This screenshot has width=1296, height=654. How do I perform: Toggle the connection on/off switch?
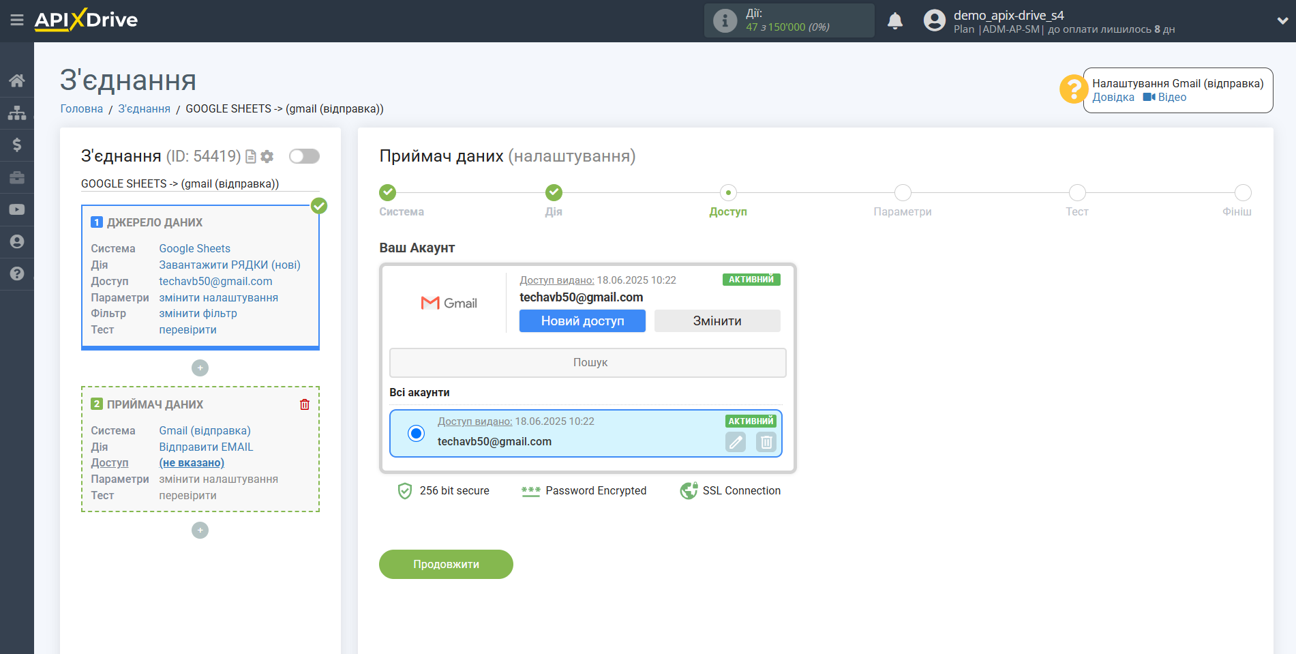tap(304, 156)
